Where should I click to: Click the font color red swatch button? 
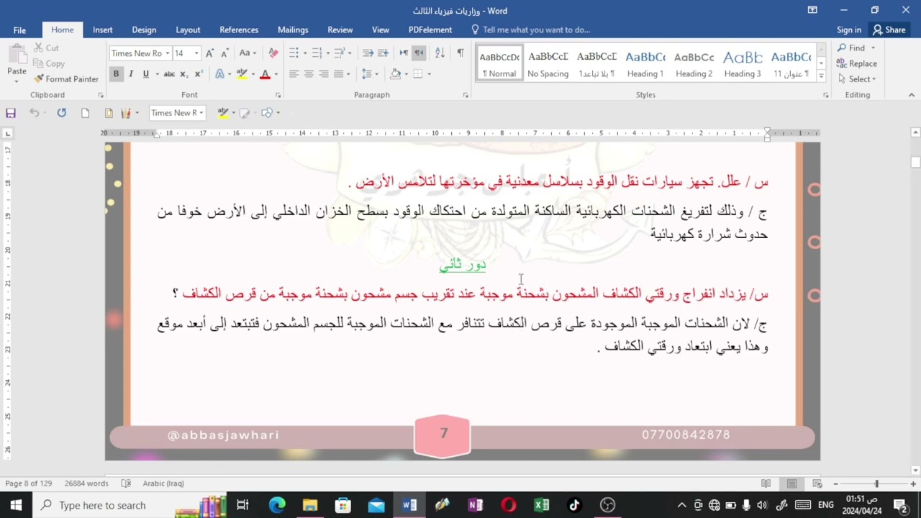click(x=265, y=74)
